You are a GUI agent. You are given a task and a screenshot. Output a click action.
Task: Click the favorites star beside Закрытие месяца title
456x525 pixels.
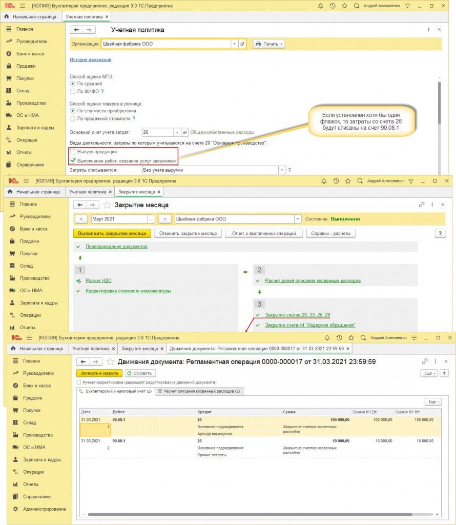[107, 205]
